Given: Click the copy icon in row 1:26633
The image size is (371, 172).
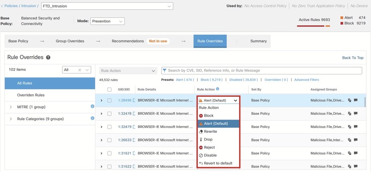Looking at the screenshot, I should pos(349,140).
